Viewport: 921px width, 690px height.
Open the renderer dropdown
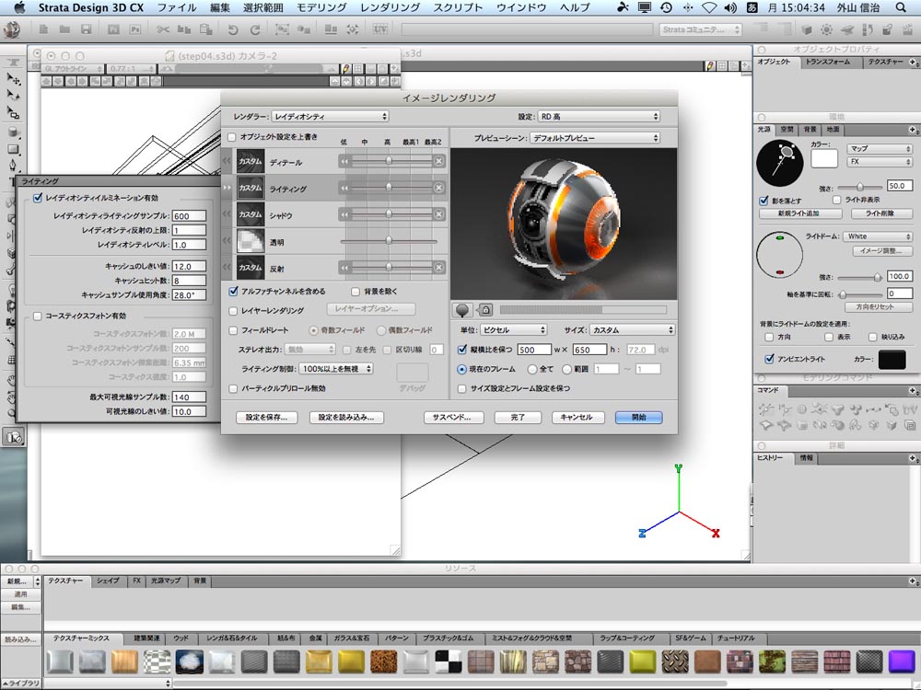pos(330,116)
